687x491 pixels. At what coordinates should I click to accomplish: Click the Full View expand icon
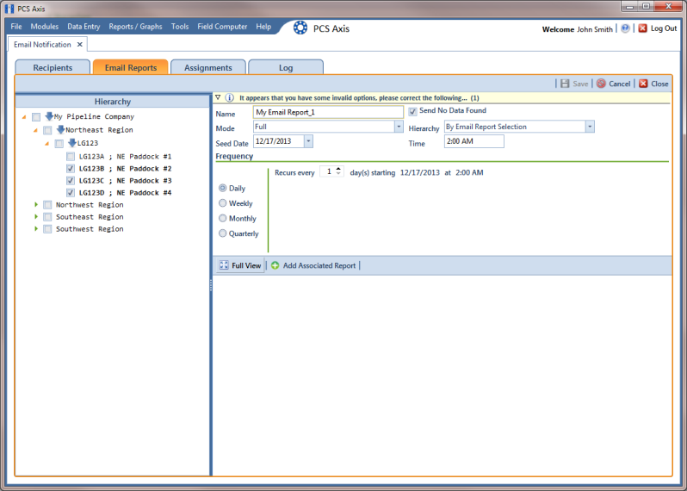(x=224, y=265)
